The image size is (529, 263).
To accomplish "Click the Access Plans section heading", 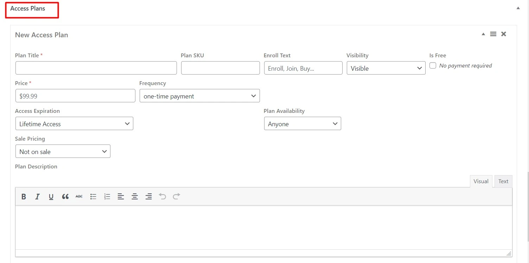I will (28, 8).
